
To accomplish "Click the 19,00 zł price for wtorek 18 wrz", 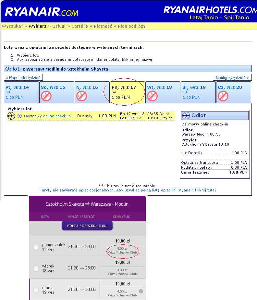I will [123, 262].
